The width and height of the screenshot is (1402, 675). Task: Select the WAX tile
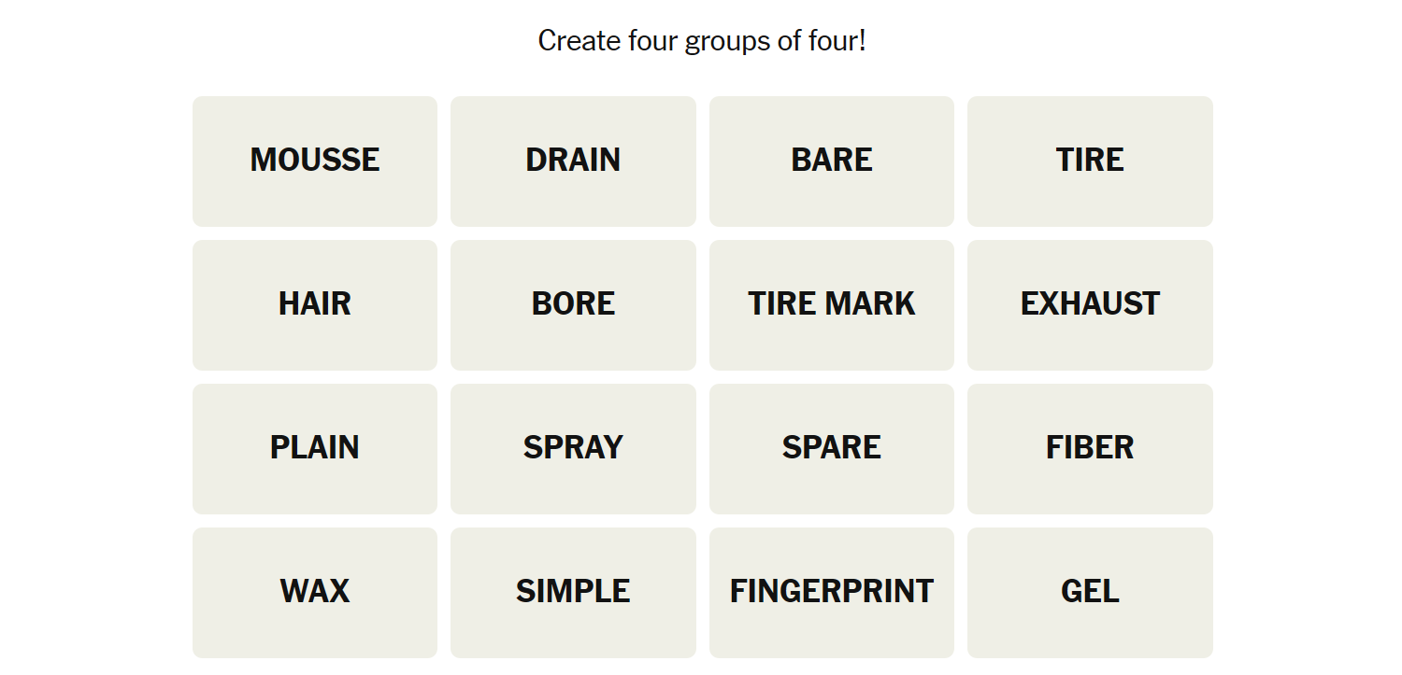coord(315,592)
